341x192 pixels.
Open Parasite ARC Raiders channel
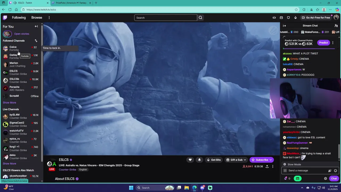click(x=21, y=89)
